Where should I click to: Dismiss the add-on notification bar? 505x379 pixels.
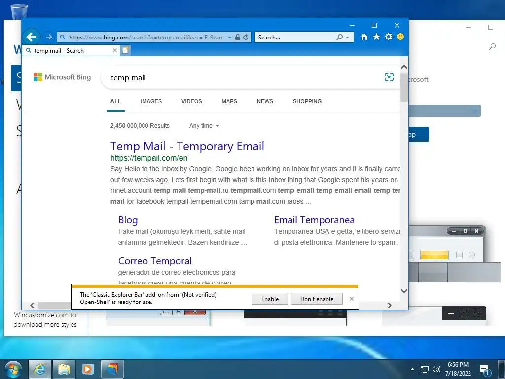(351, 299)
